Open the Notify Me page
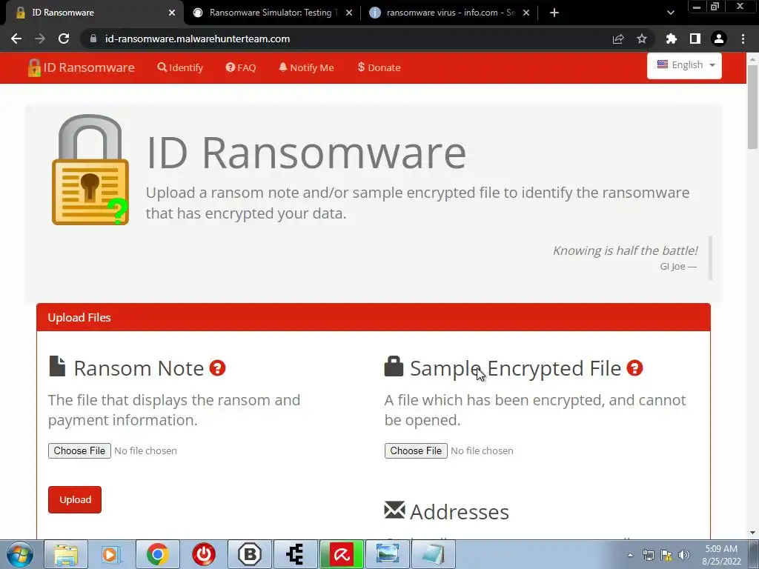759x569 pixels. pyautogui.click(x=306, y=67)
